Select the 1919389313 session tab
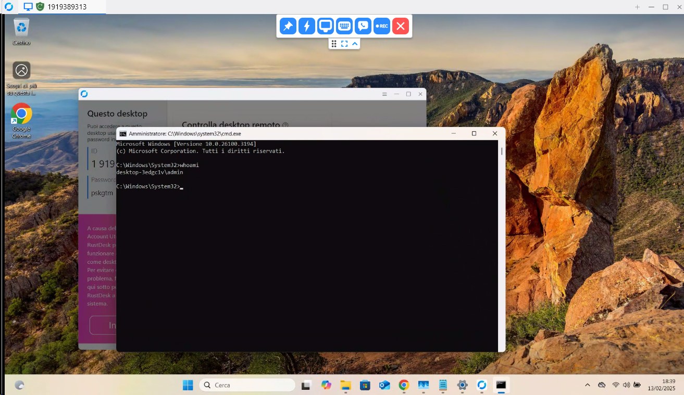The height and width of the screenshot is (395, 684). pos(62,7)
